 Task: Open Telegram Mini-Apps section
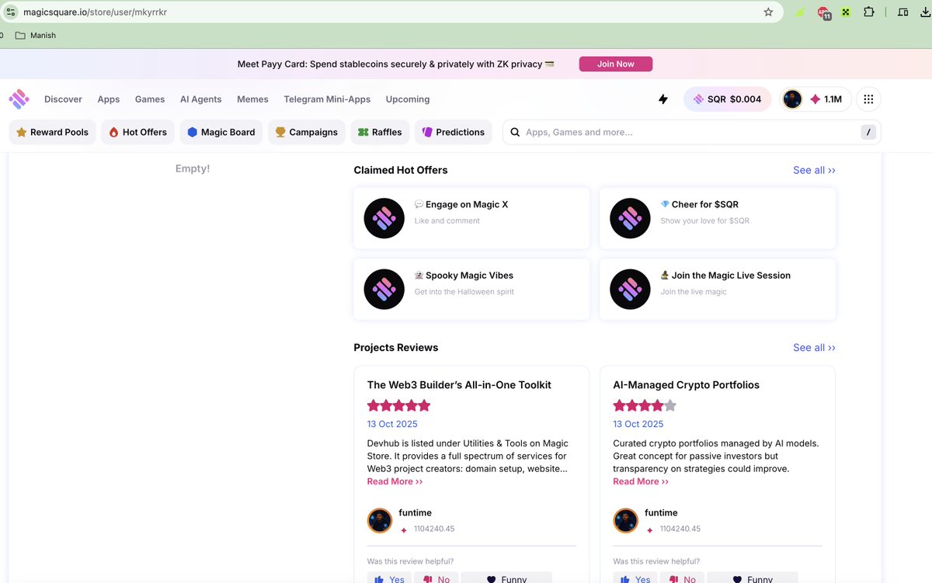[327, 99]
